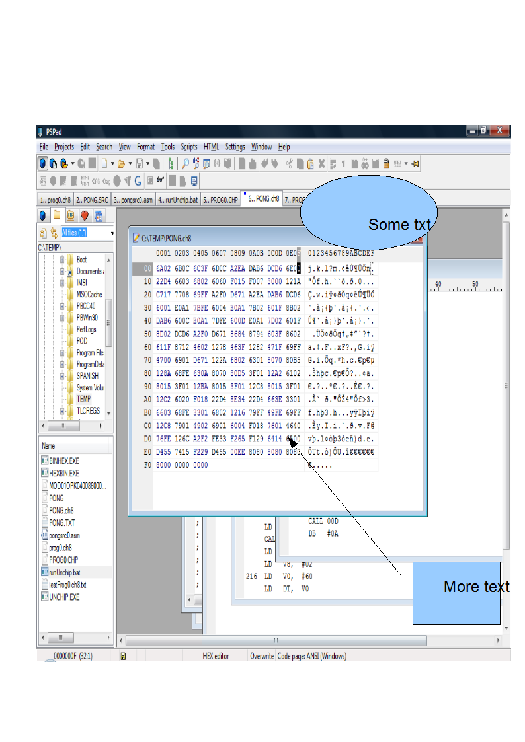The width and height of the screenshot is (525, 742).
Task: Click the blue G Google search icon
Action: 138,181
